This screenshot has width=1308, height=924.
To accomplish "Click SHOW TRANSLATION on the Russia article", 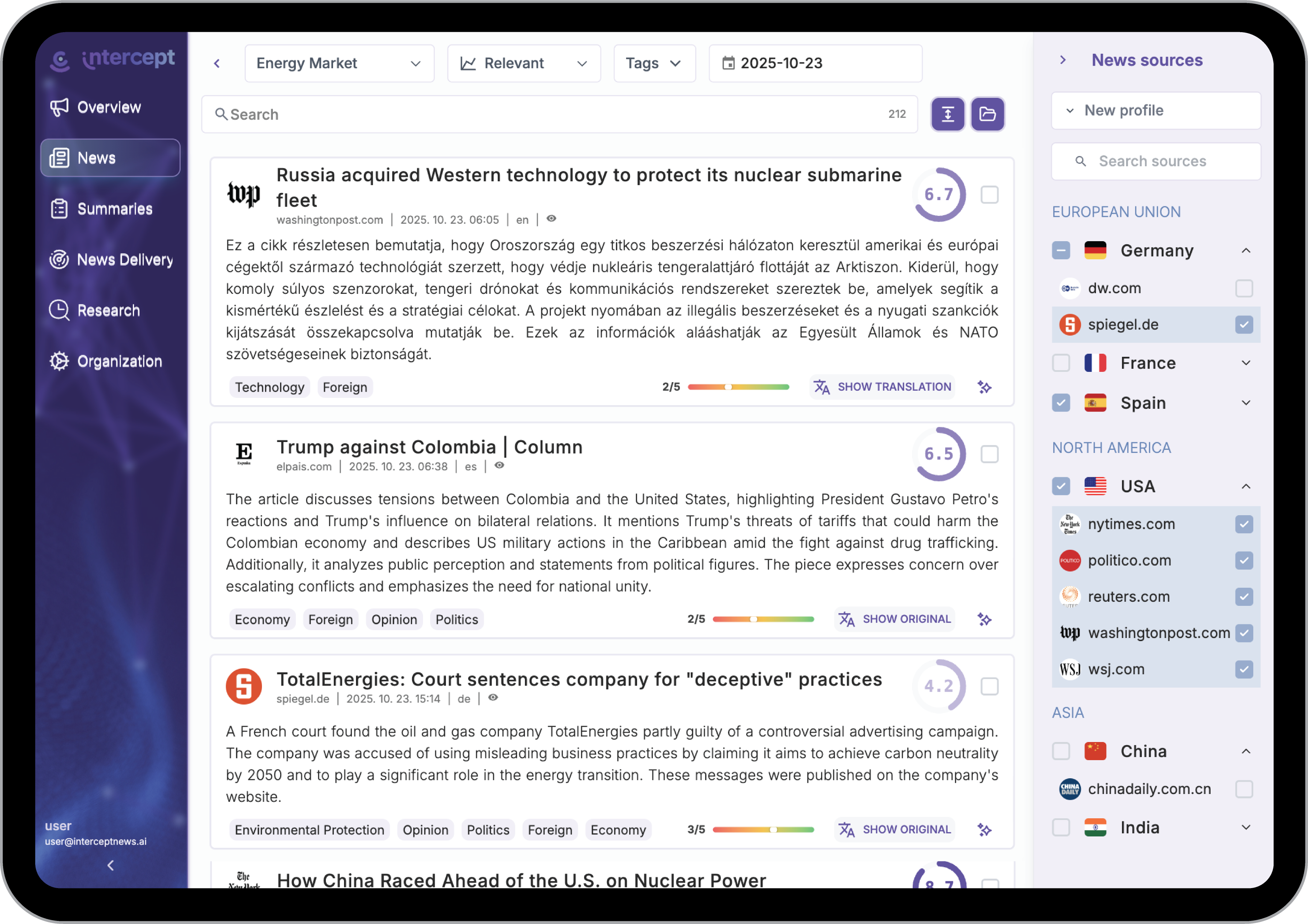I will [x=883, y=387].
